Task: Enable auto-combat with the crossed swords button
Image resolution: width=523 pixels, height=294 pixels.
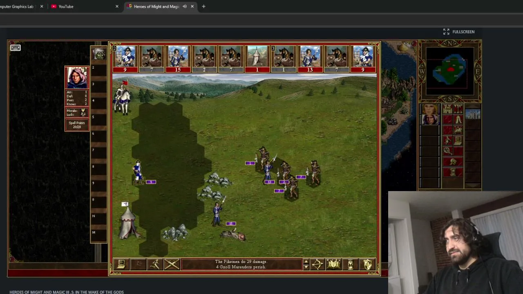Action: pos(172,265)
